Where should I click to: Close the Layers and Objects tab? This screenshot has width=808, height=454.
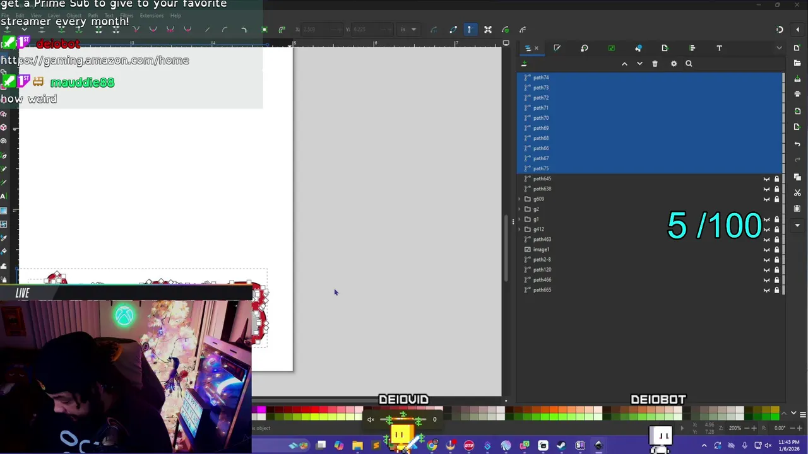click(x=537, y=48)
